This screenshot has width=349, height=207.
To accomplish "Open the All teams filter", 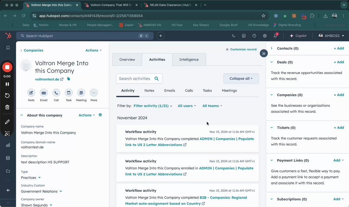I will coord(212,106).
